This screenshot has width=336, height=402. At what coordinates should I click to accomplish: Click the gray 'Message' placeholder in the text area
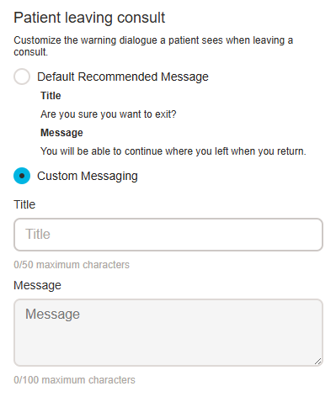coord(52,314)
